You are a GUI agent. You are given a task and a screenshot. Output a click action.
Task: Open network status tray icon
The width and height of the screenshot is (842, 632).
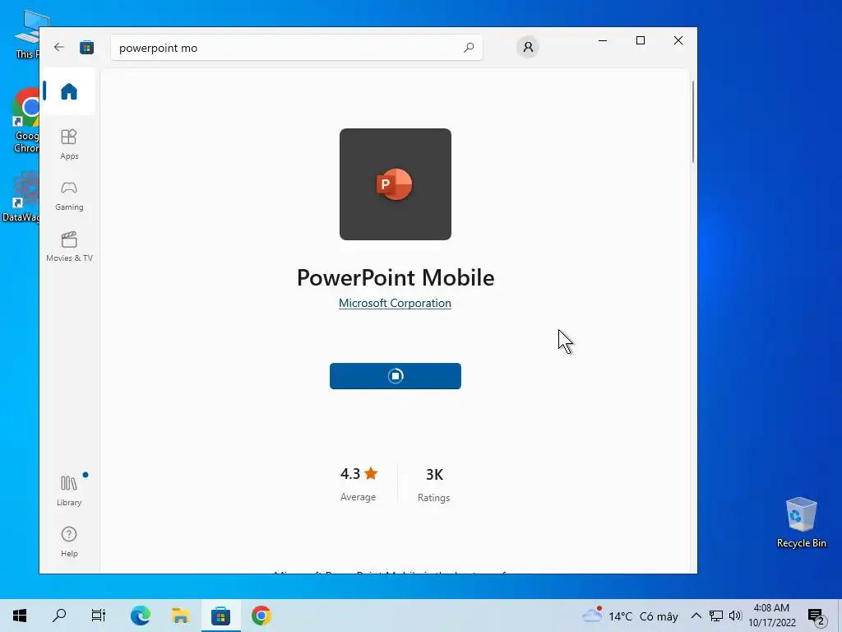coord(716,616)
